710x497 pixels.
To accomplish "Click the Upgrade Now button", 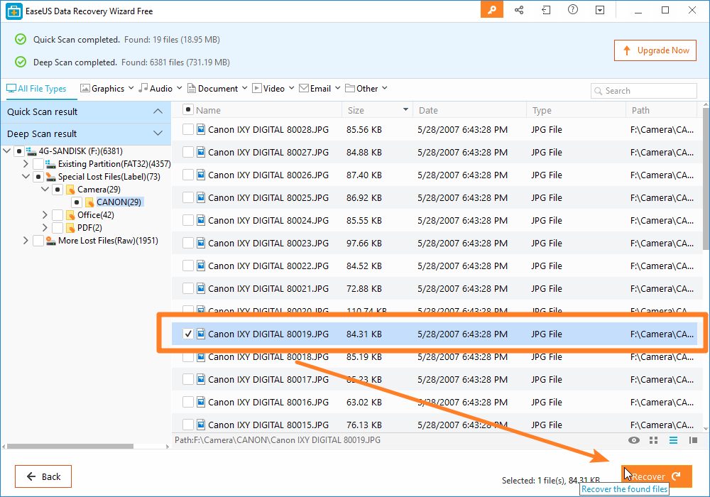I will click(x=655, y=50).
